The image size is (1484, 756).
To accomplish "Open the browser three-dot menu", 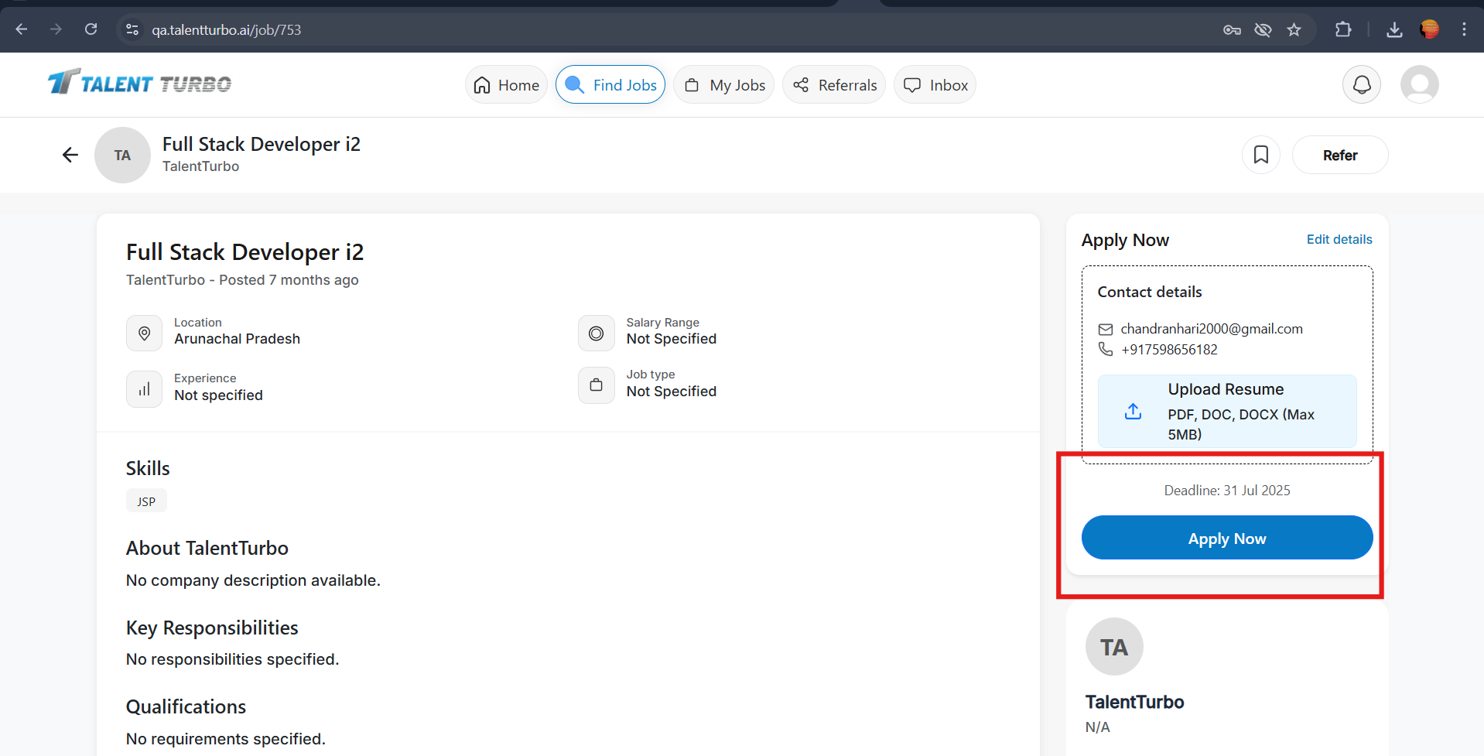I will click(1464, 29).
